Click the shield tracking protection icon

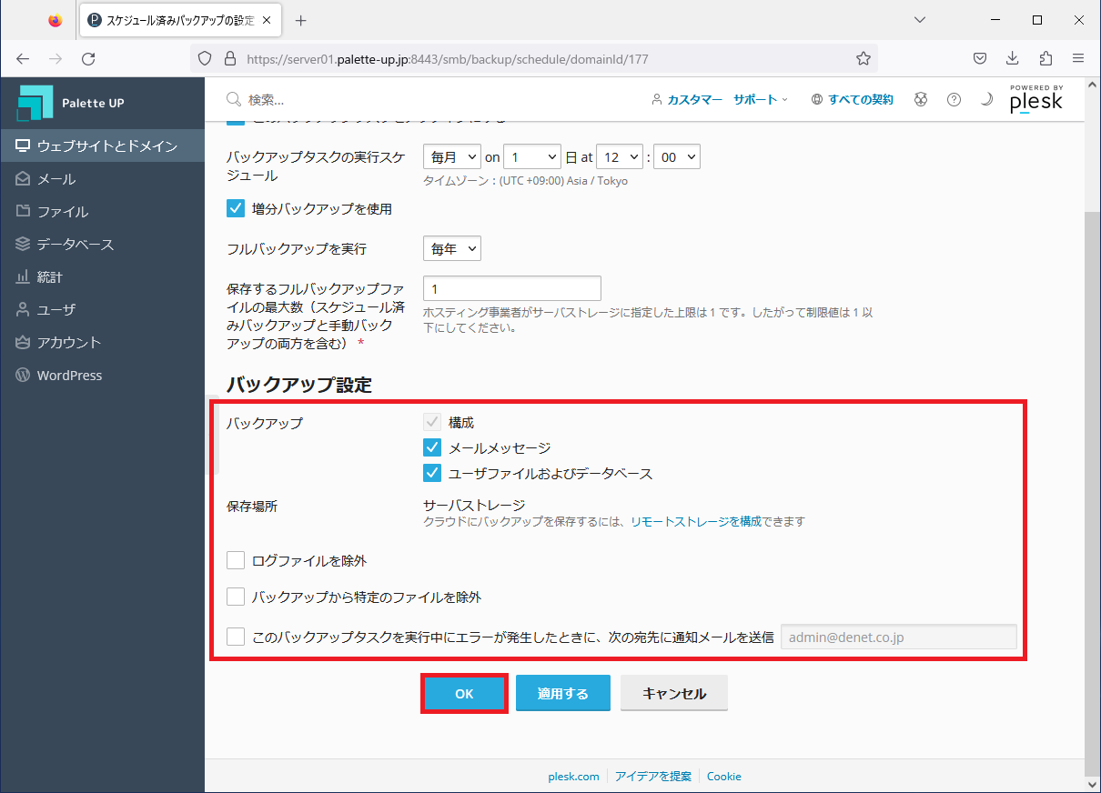pyautogui.click(x=205, y=58)
